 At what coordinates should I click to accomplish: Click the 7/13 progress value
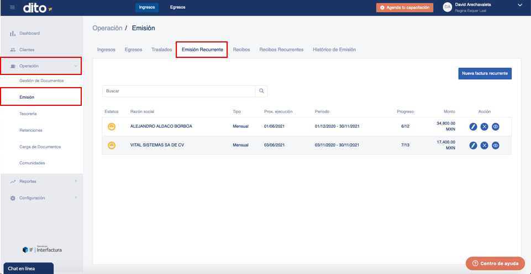click(x=406, y=146)
